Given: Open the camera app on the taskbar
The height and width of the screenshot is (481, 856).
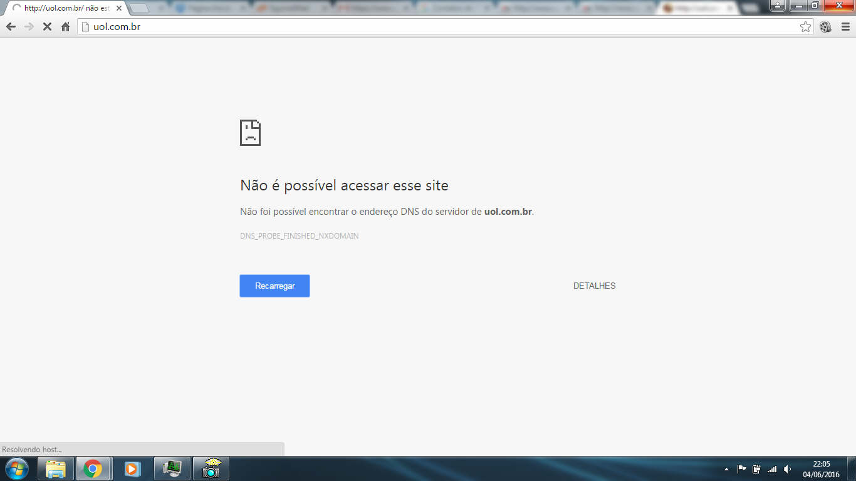Looking at the screenshot, I should [211, 468].
